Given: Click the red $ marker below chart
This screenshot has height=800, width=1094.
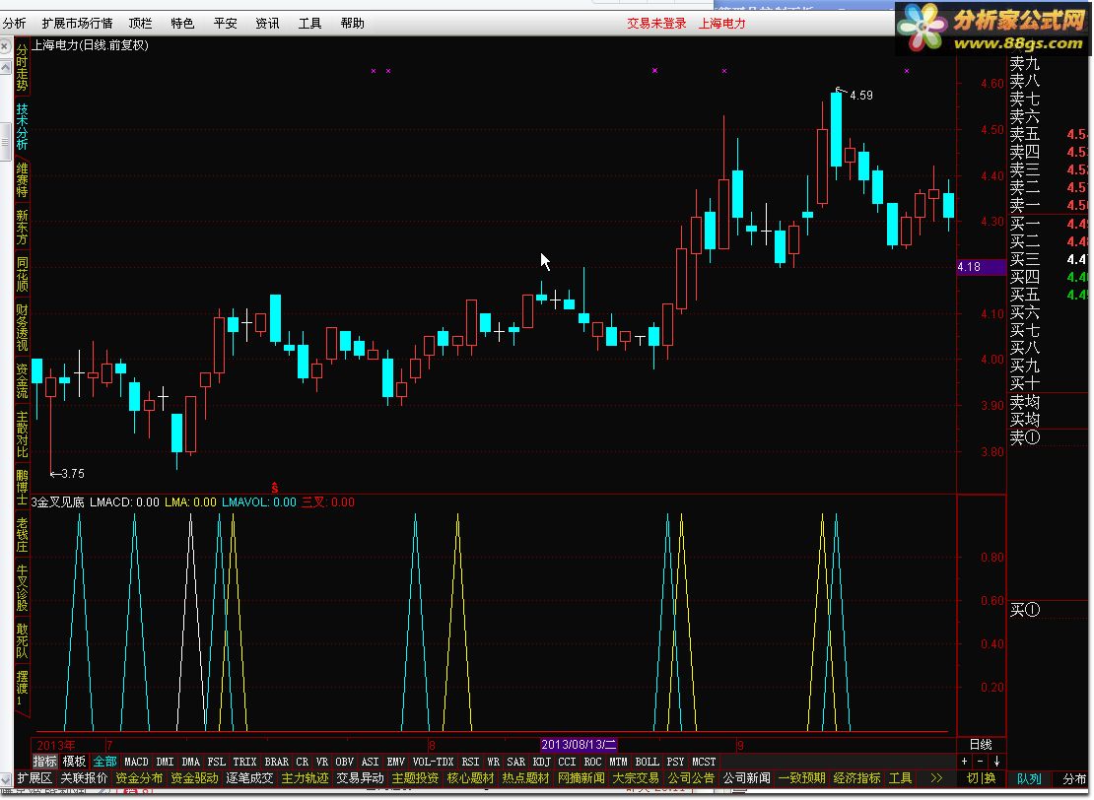Looking at the screenshot, I should 275,488.
